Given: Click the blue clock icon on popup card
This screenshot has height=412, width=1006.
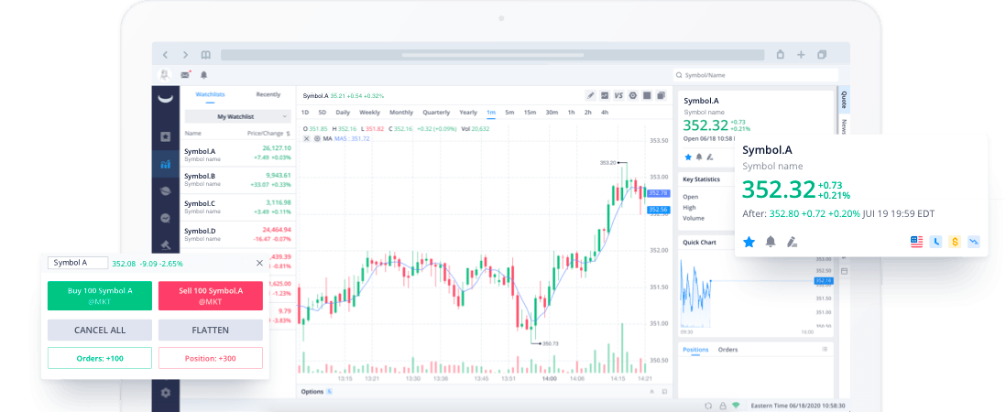Looking at the screenshot, I should point(935,242).
